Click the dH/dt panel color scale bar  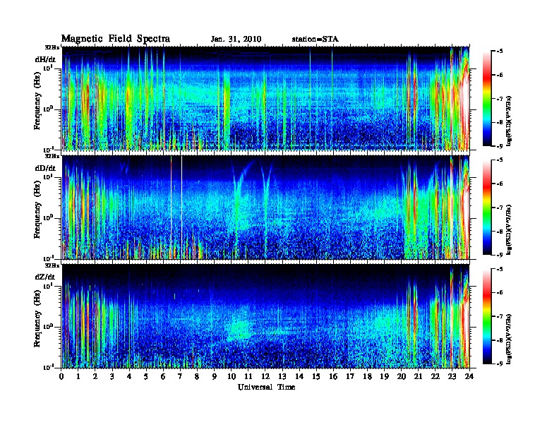pos(487,99)
